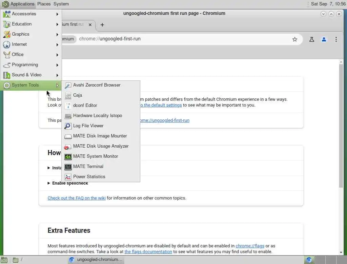Open the Applications menu in top panel
Screen dimensions: 347x264
18,4
